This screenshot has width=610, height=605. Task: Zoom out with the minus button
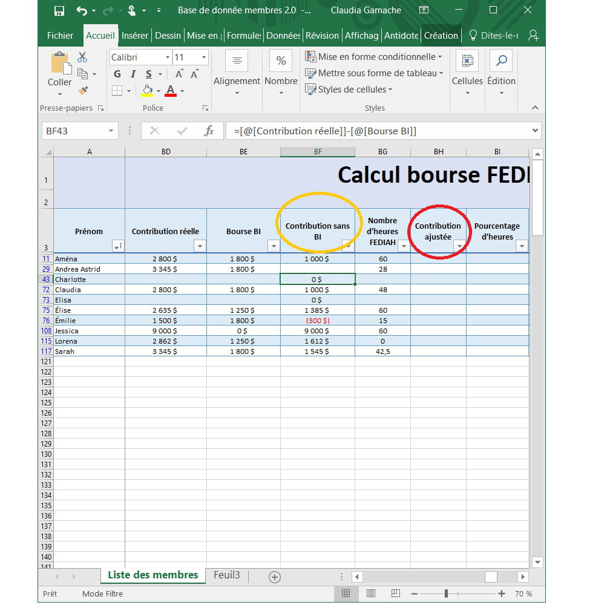pos(415,594)
